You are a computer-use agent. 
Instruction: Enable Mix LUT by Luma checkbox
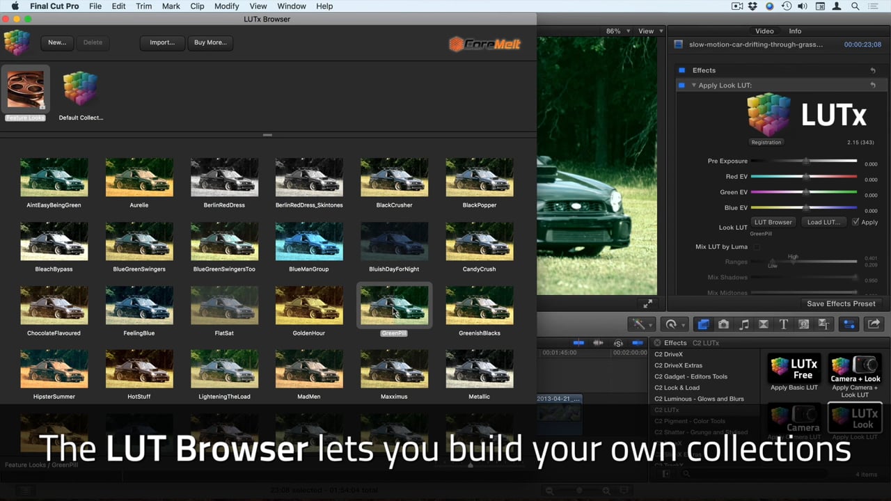pos(757,246)
